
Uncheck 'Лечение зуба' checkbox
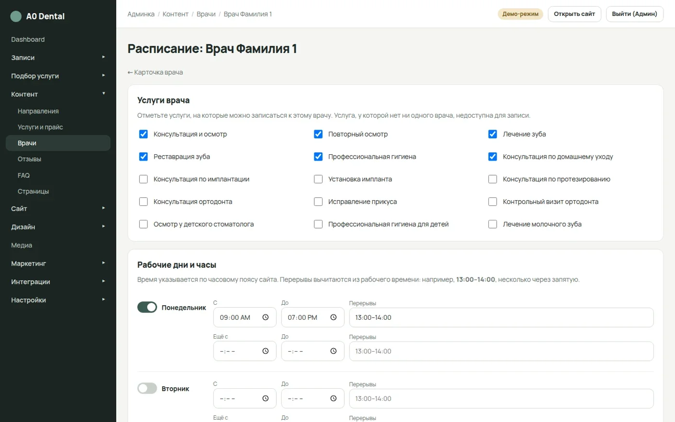click(493, 134)
